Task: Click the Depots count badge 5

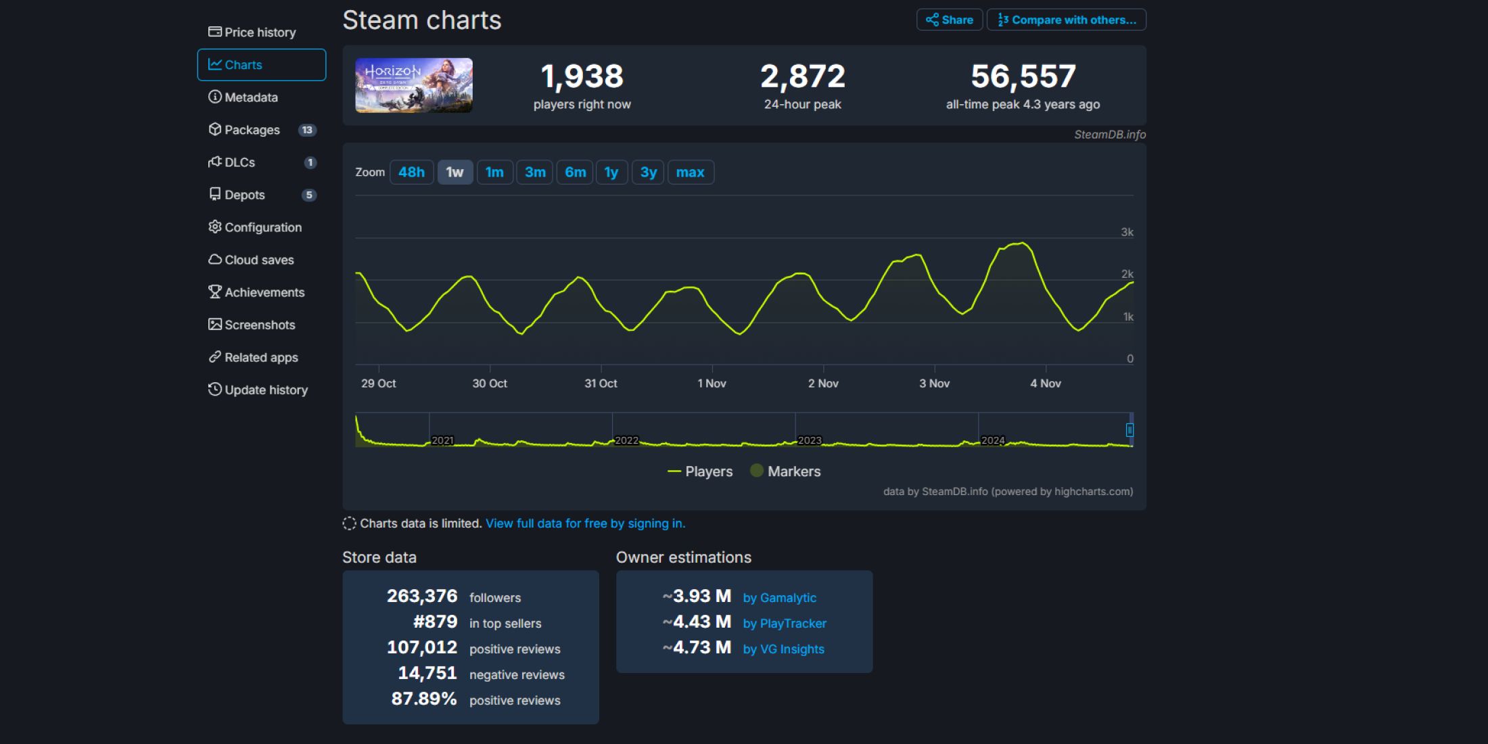Action: point(309,195)
